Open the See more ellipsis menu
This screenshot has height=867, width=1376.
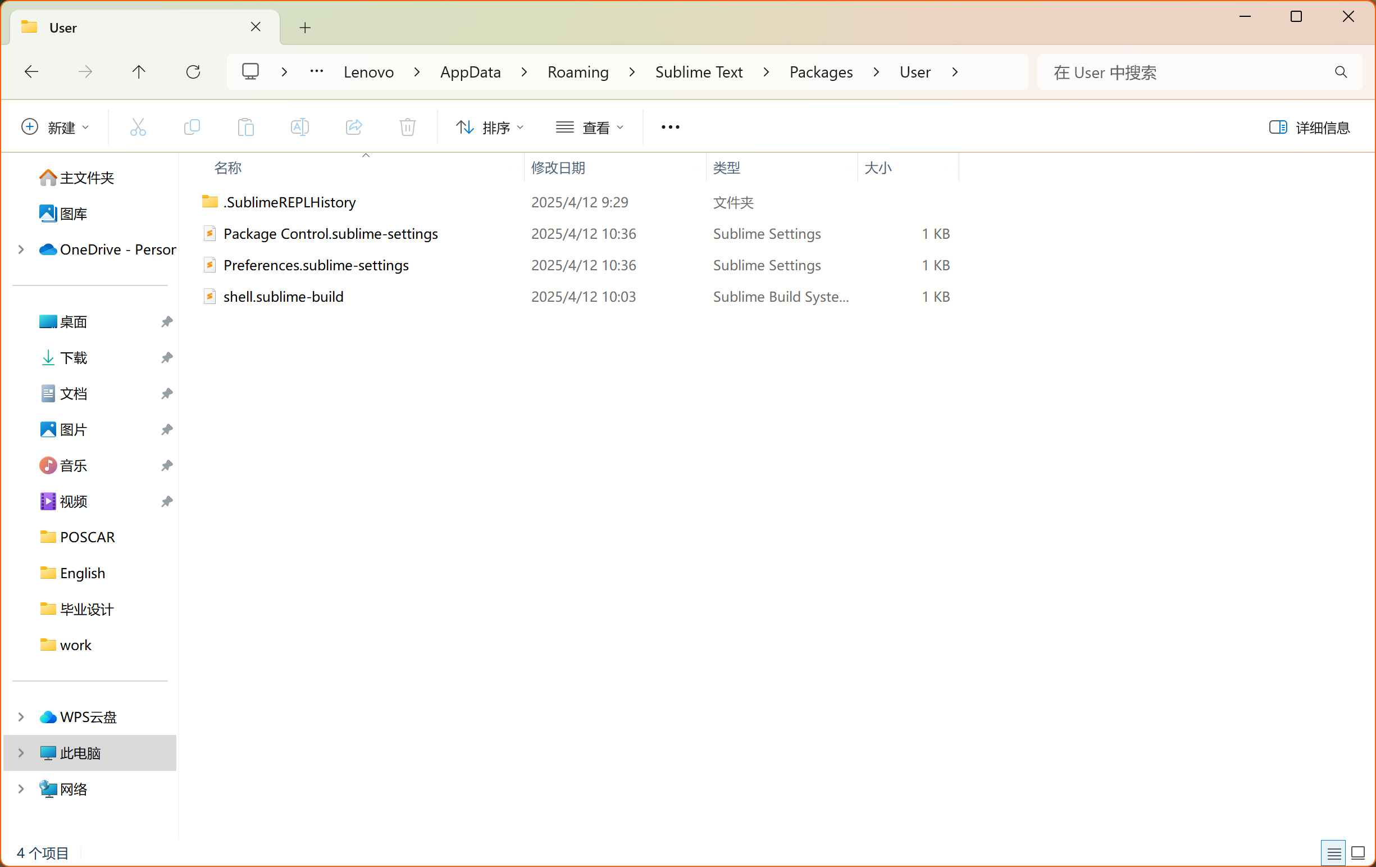669,127
